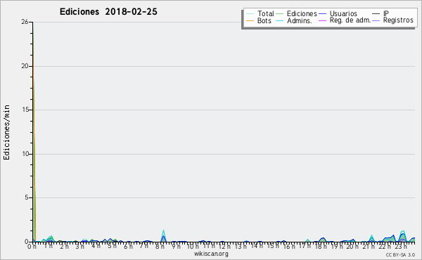
Task: Click the chart title 'Ediciones 2018-02-25'
Action: [x=108, y=12]
